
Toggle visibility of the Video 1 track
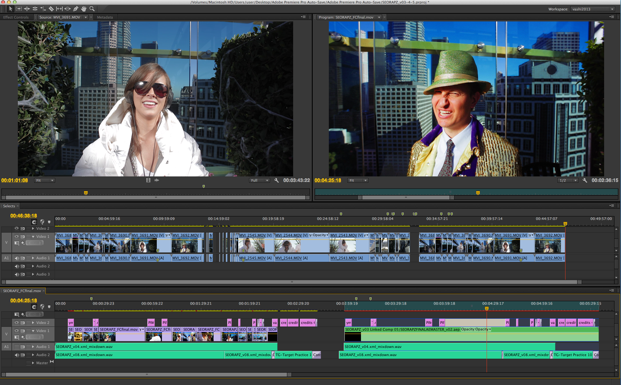(x=17, y=236)
